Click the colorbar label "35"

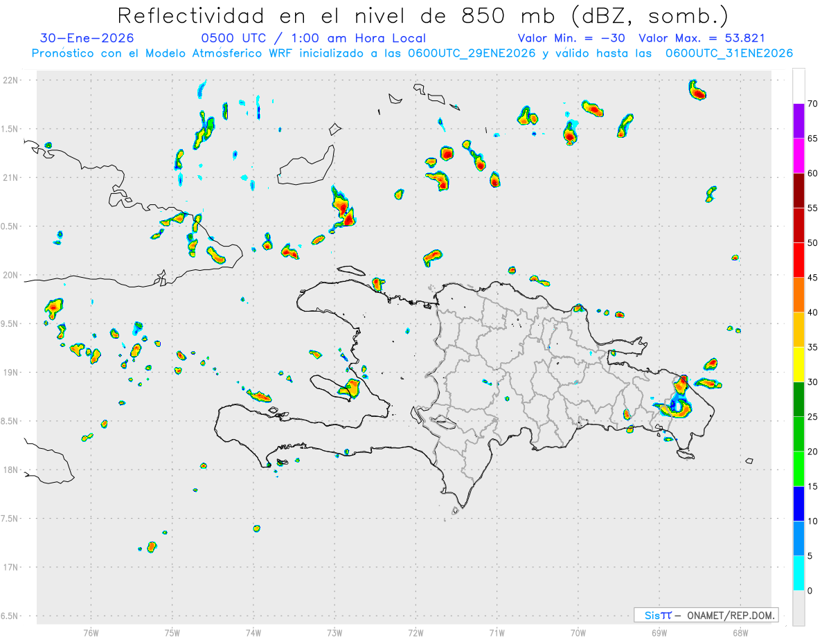click(x=813, y=347)
